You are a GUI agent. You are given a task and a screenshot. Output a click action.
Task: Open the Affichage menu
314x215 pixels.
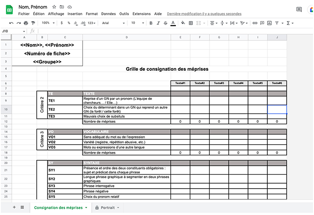(56, 14)
